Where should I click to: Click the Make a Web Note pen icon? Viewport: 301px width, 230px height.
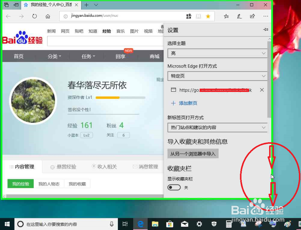coord(239,16)
